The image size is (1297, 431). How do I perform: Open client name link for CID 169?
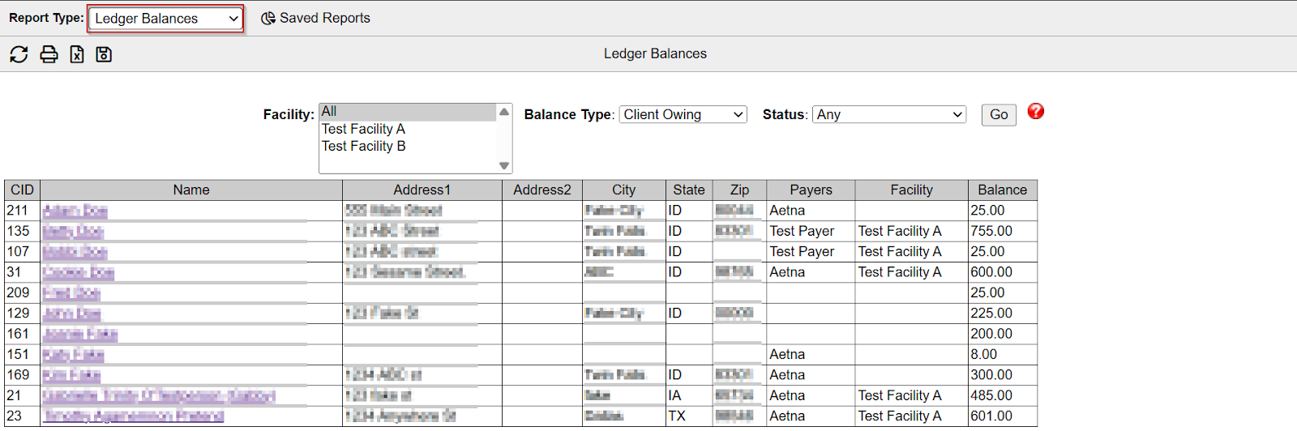[71, 375]
